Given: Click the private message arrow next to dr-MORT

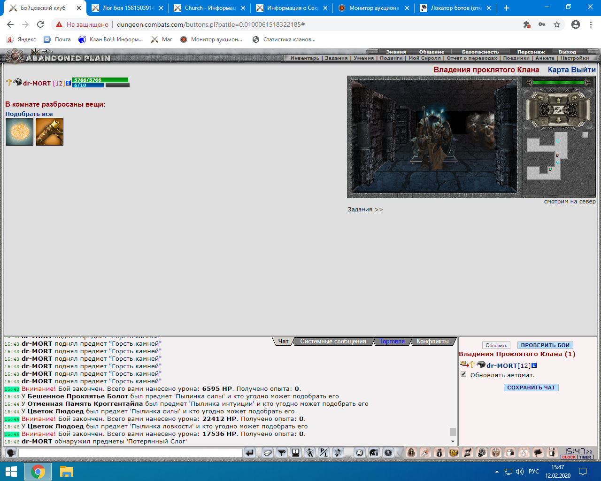Looking at the screenshot, I should tap(464, 365).
